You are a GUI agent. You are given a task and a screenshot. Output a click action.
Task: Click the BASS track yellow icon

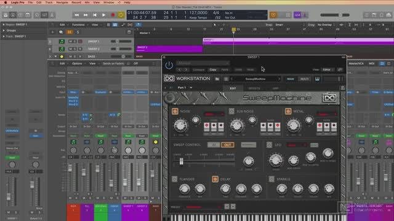tap(62, 56)
